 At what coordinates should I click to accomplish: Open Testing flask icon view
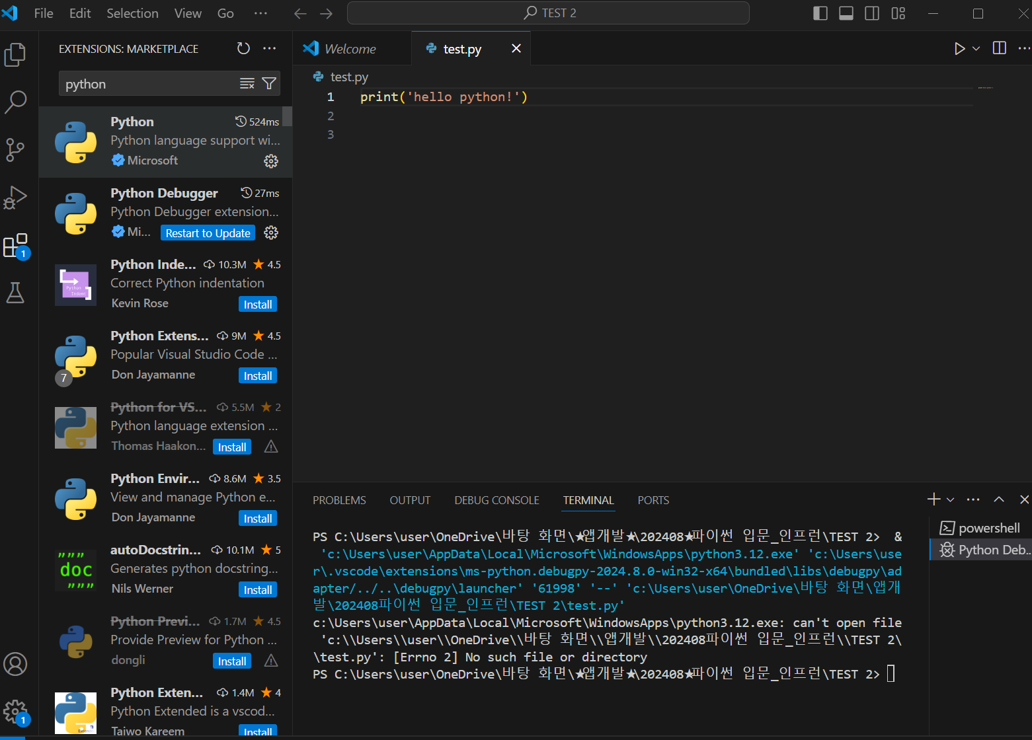(15, 293)
